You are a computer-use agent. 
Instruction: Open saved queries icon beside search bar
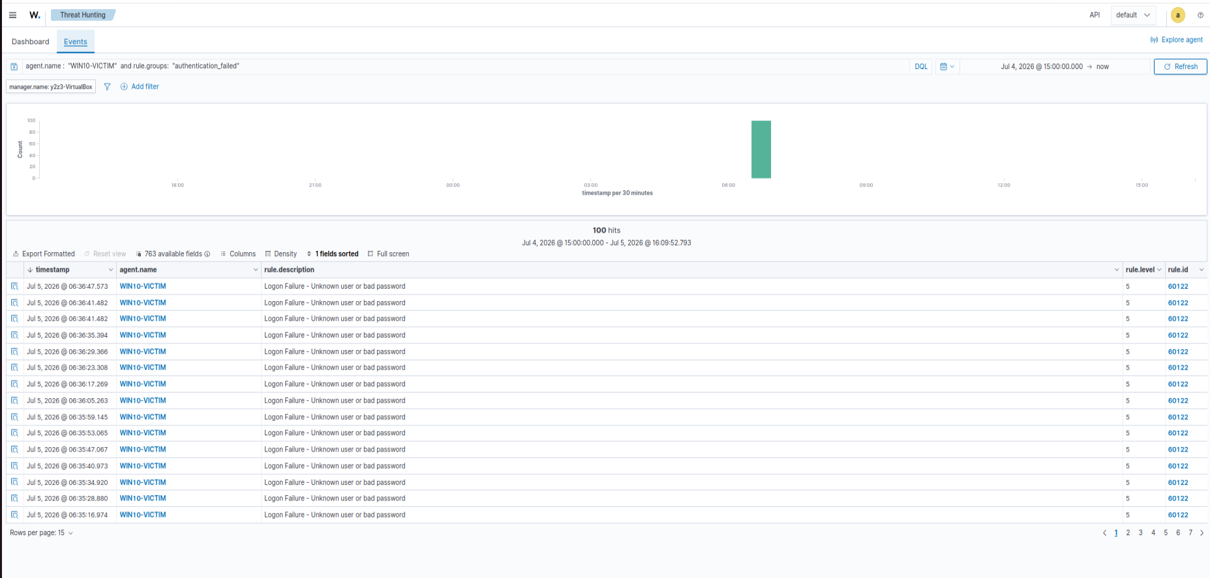pyautogui.click(x=14, y=66)
